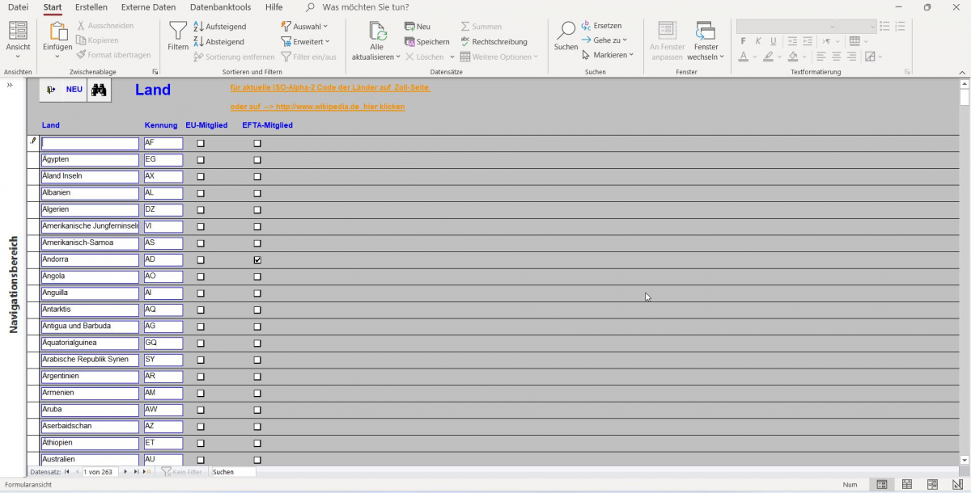Tick EFTA-Mitglied checkbox for Argentinien
The width and height of the screenshot is (971, 493).
coord(257,377)
